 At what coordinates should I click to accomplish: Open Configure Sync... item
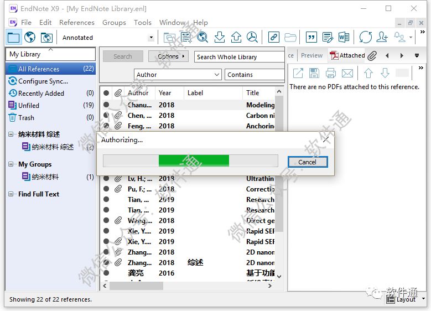click(x=43, y=81)
